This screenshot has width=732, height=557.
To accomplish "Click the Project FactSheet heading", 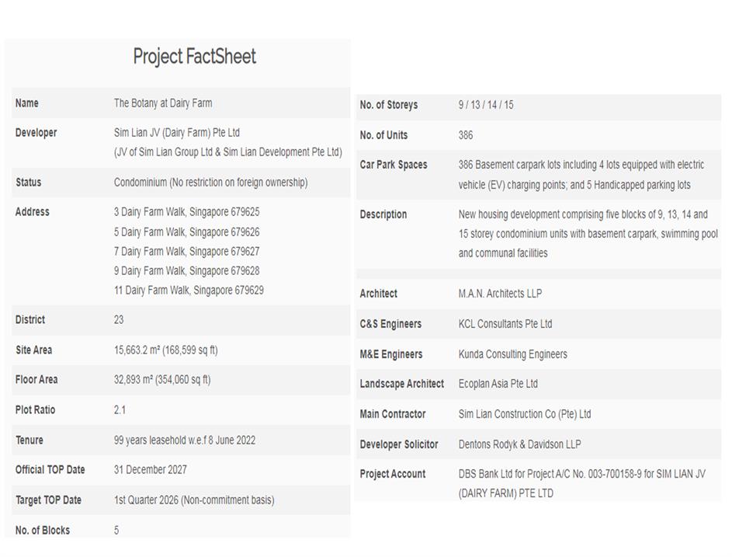I will [194, 57].
